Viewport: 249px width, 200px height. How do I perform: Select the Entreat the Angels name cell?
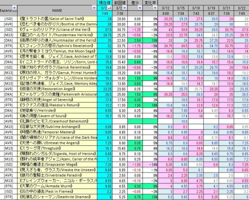click(57, 143)
